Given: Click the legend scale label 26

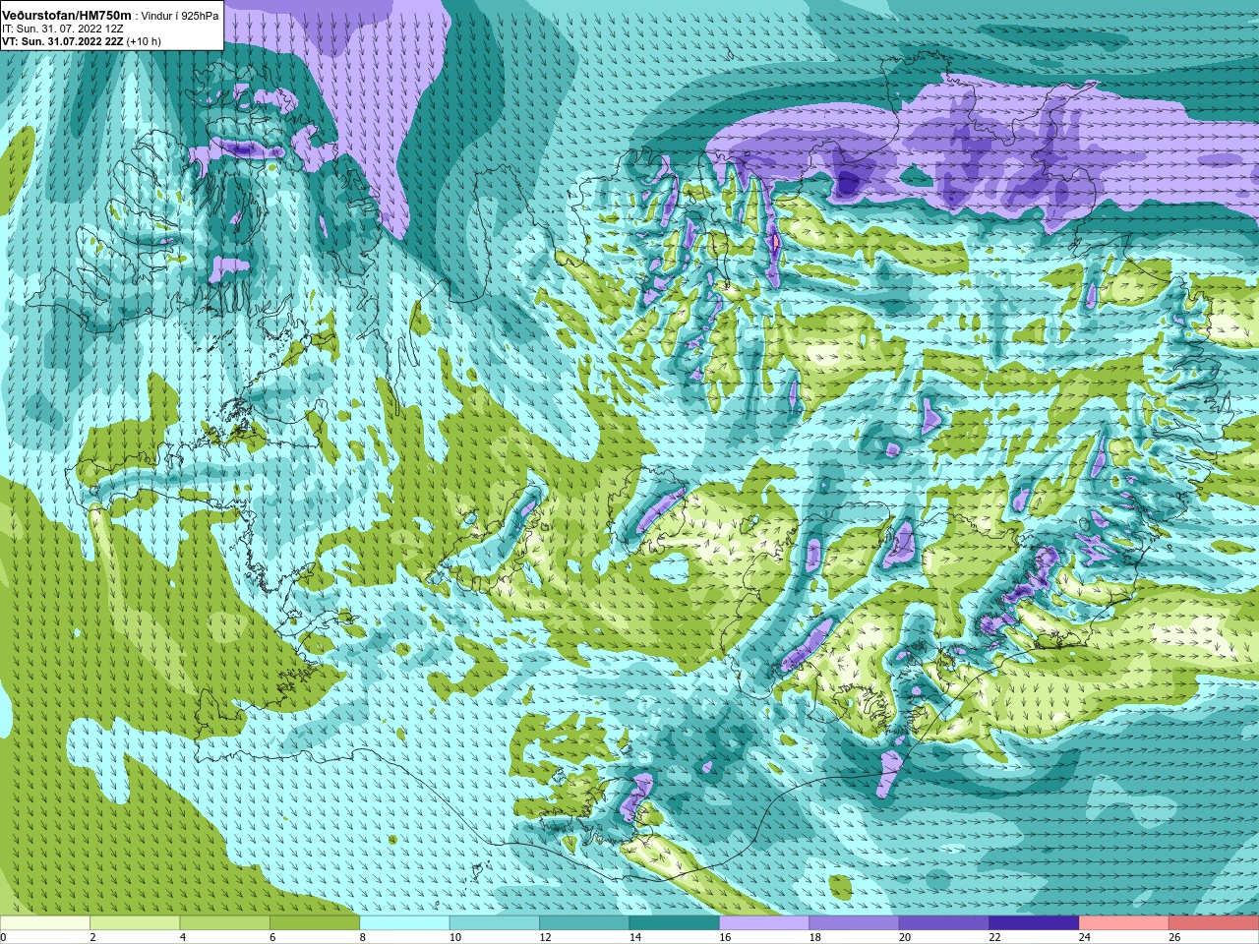Looking at the screenshot, I should point(1174,938).
